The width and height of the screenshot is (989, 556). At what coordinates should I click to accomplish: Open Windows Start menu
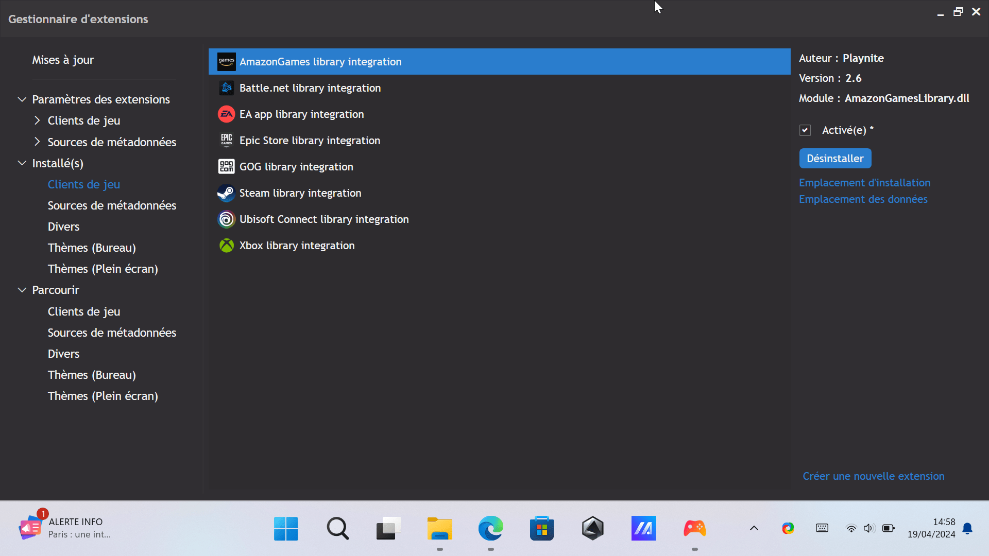point(286,528)
